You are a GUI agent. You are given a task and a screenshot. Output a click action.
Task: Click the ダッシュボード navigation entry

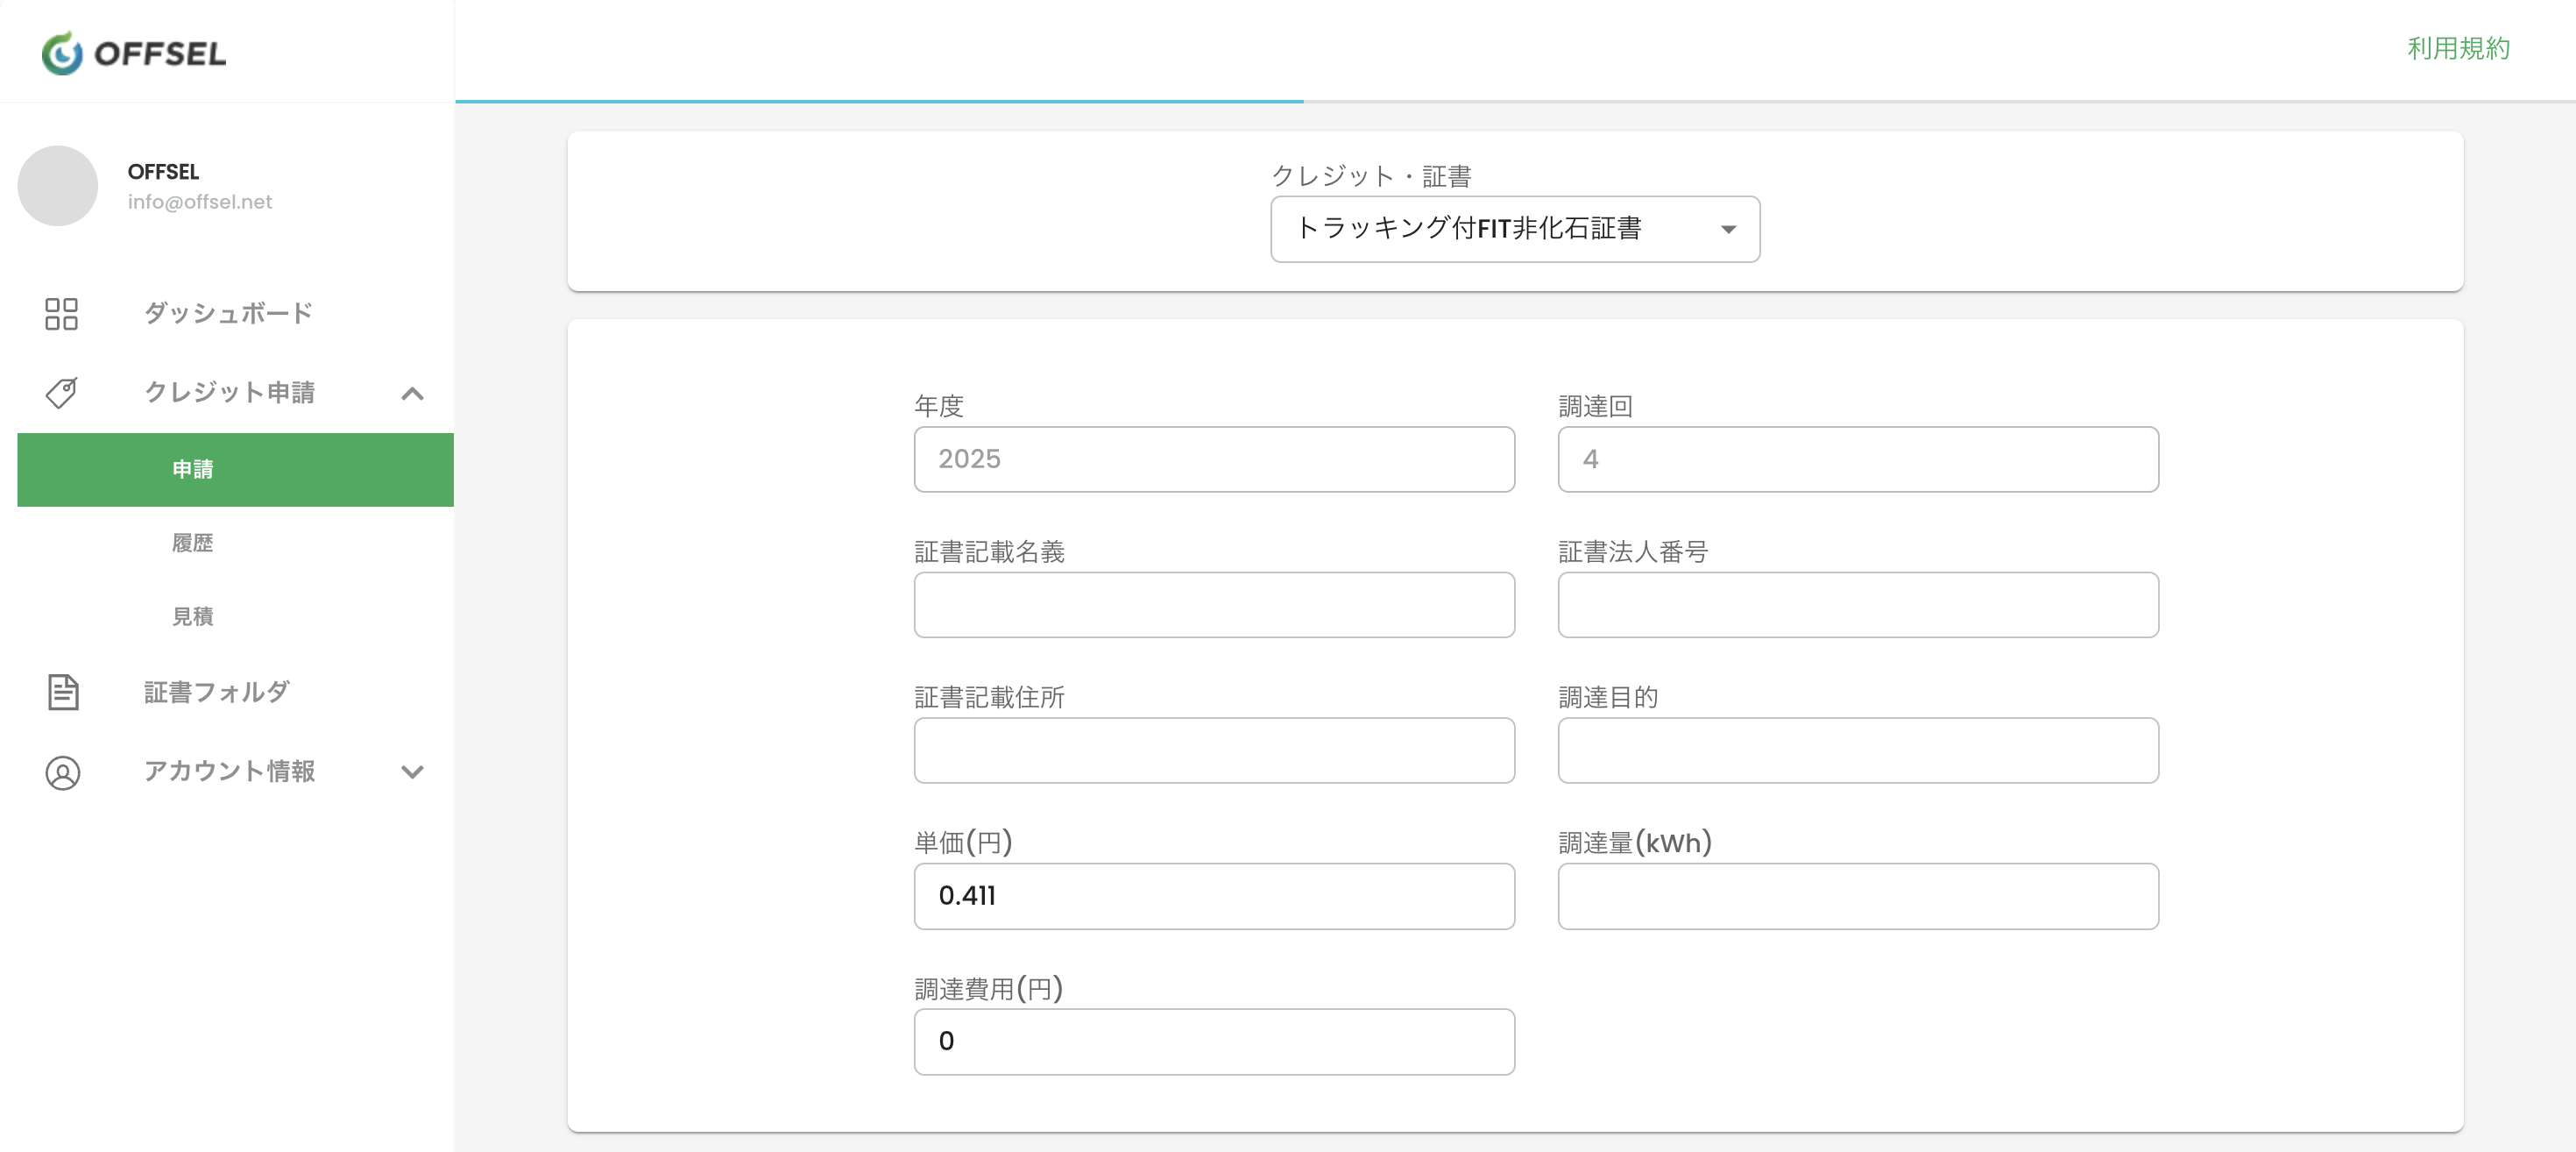(x=228, y=313)
